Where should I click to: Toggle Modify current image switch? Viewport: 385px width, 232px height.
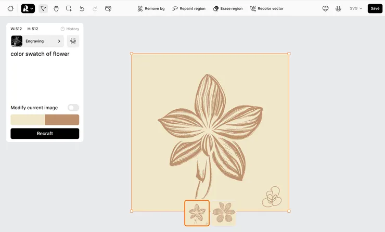pyautogui.click(x=73, y=108)
